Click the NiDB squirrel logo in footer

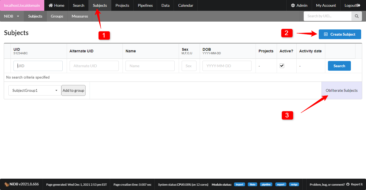[6, 184]
